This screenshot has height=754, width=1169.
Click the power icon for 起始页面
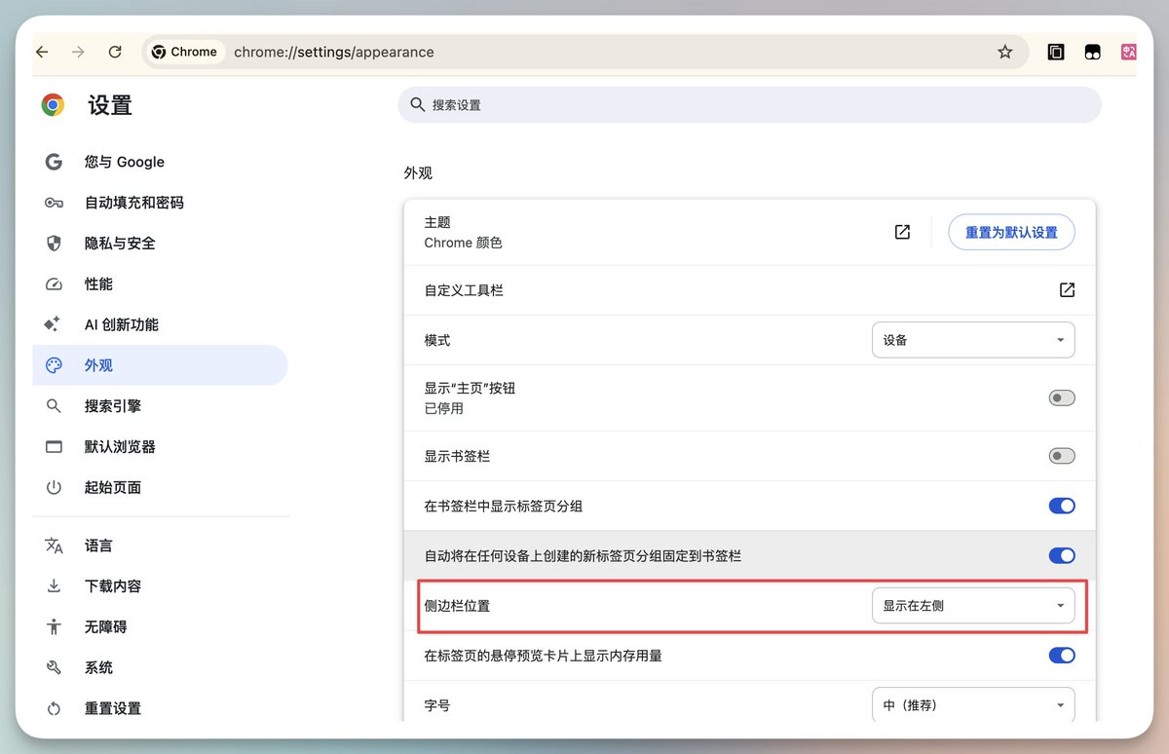pos(54,487)
